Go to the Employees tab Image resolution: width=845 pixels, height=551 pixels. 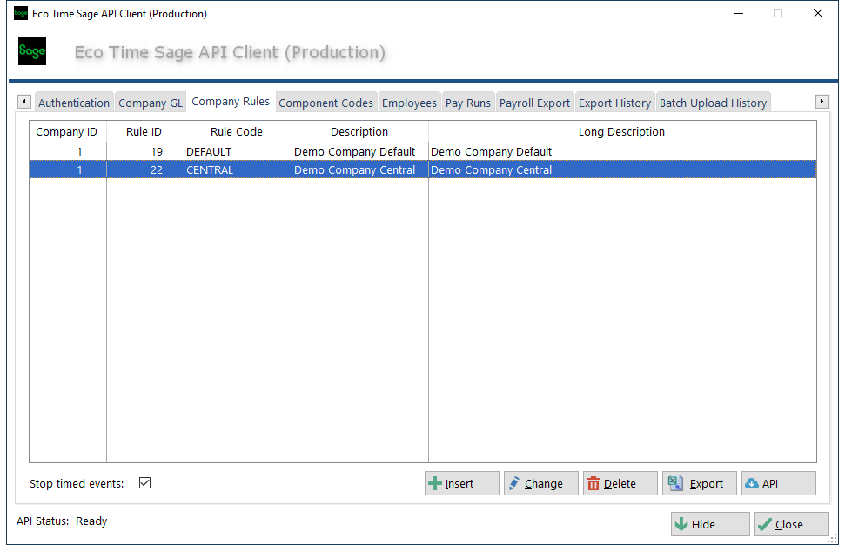pyautogui.click(x=409, y=103)
